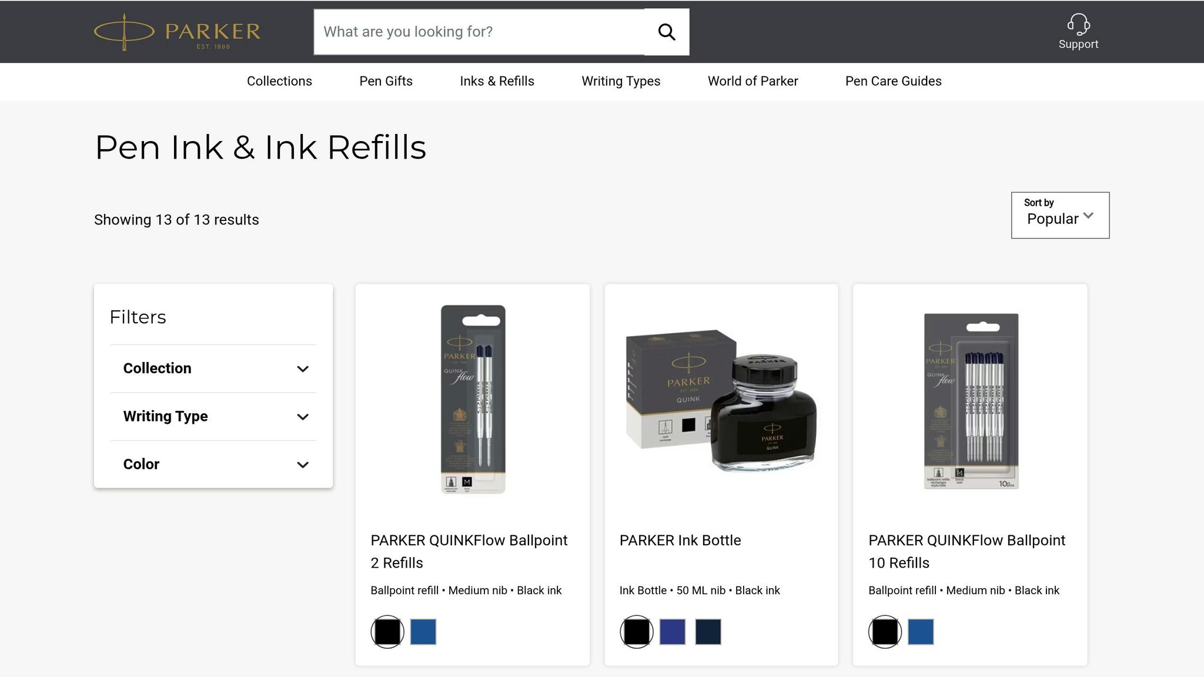Screen dimensions: 1204x677
Task: Click the QUINKFlow 2 Refills product image
Action: (x=473, y=400)
